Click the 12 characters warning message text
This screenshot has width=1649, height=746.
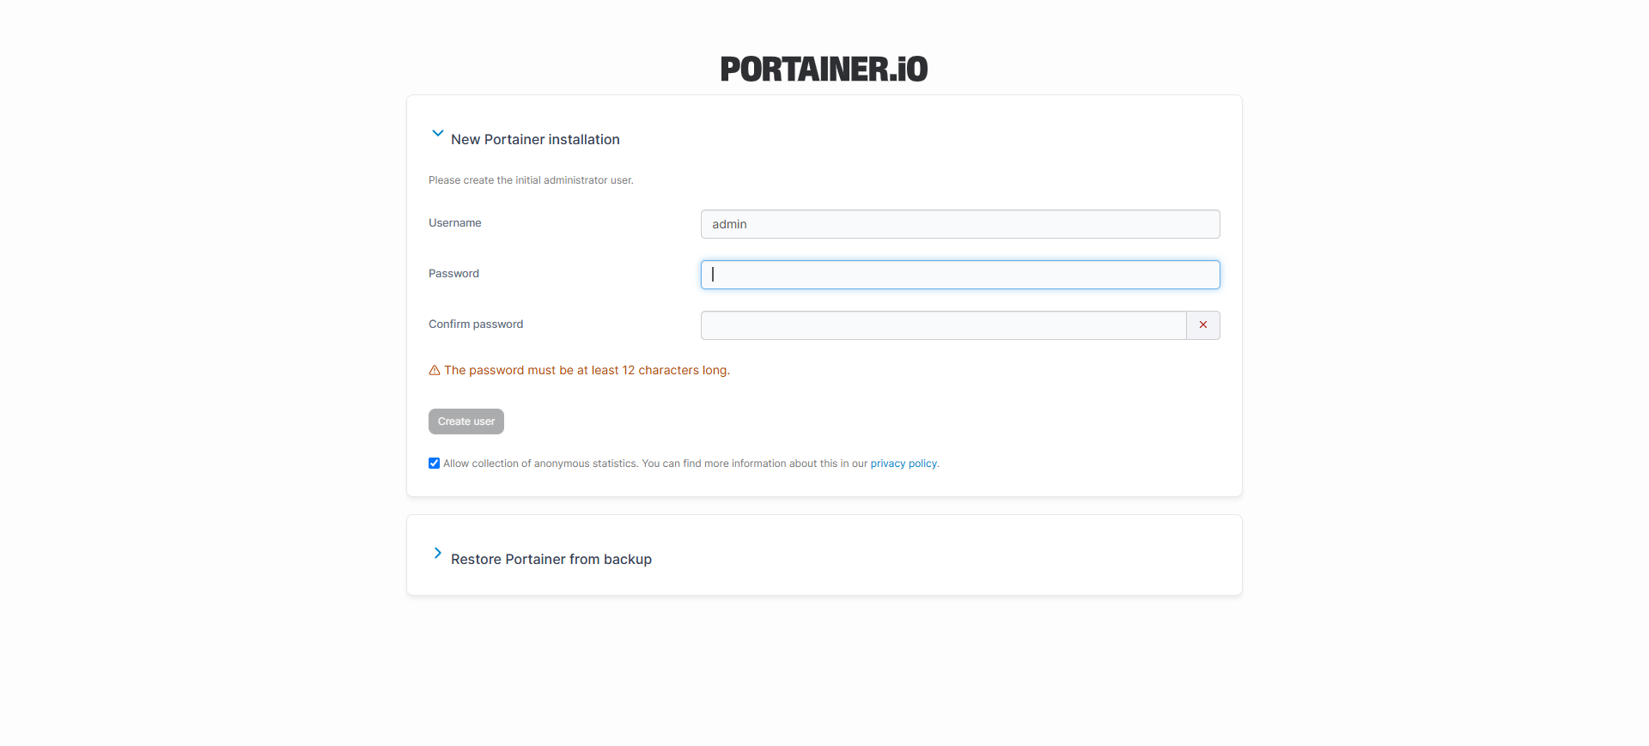pyautogui.click(x=587, y=371)
